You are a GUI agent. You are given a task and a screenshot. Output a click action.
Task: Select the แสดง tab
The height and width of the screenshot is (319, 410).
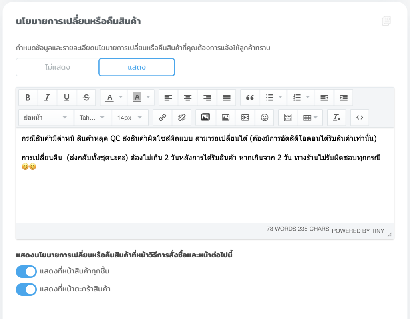pos(137,67)
